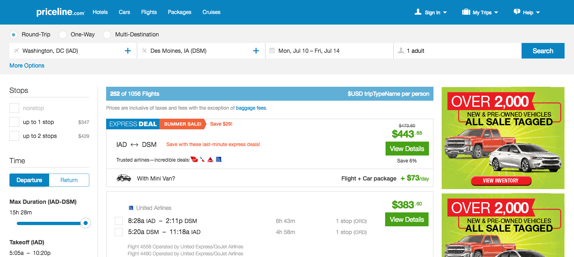Screen dimensions: 574x257
Task: Click the car icon beside With Mini Van
Action: coord(124,178)
